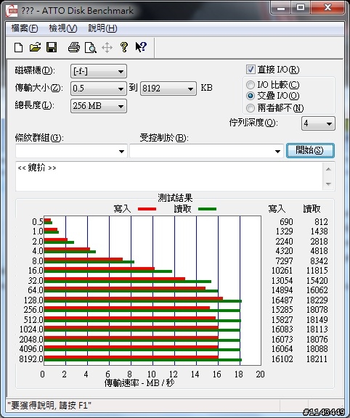Click the description text box
Screen dimensions: 350x418
tap(169, 176)
